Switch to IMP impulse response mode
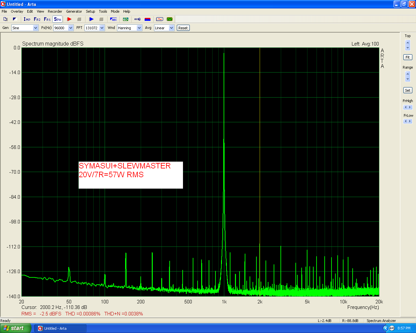 pos(27,19)
